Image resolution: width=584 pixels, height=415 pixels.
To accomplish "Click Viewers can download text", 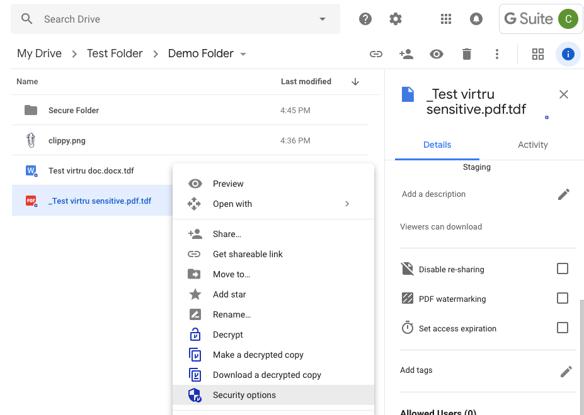I will [x=441, y=227].
